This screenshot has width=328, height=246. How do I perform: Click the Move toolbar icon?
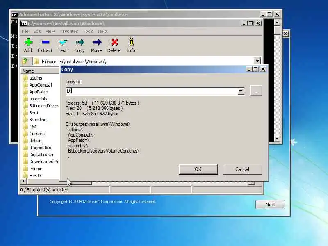click(x=97, y=43)
